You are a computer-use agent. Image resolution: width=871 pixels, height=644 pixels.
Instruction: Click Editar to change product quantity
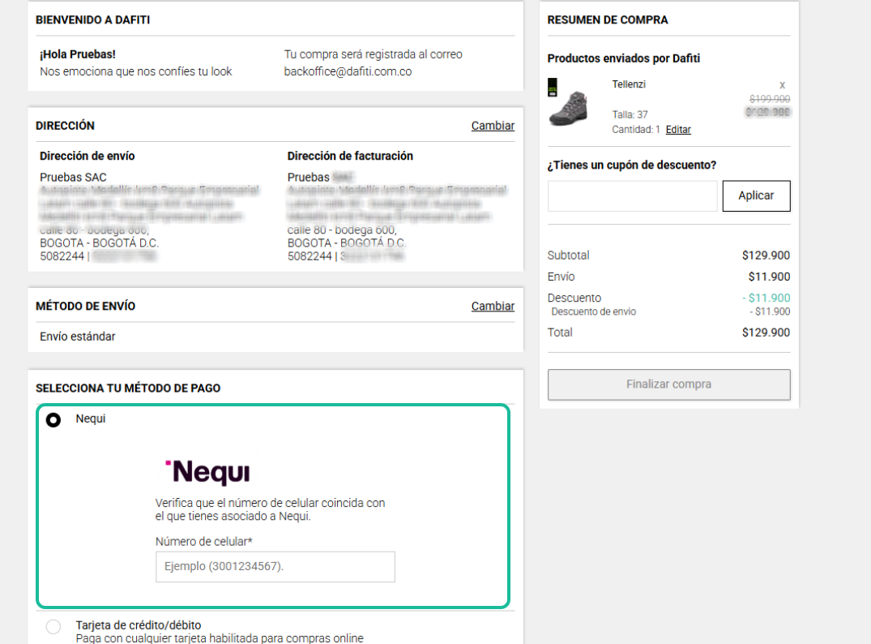coord(678,129)
